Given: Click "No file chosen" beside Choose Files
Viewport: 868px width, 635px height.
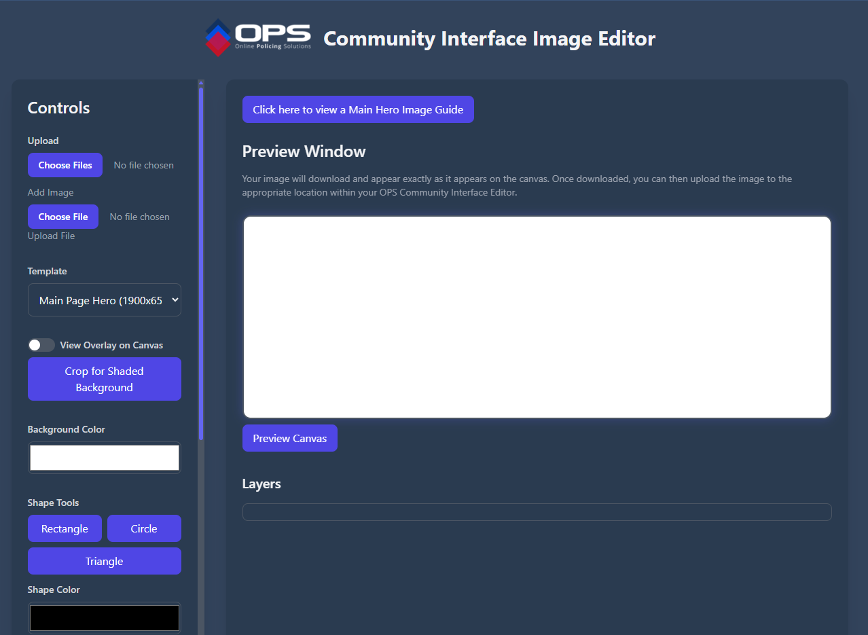Looking at the screenshot, I should click(x=143, y=165).
